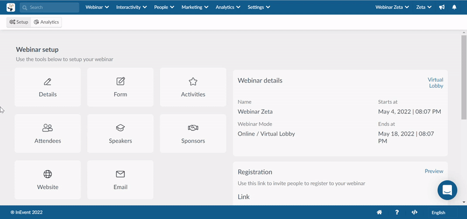Open the live chat bubble
The image size is (467, 219).
coord(447,190)
